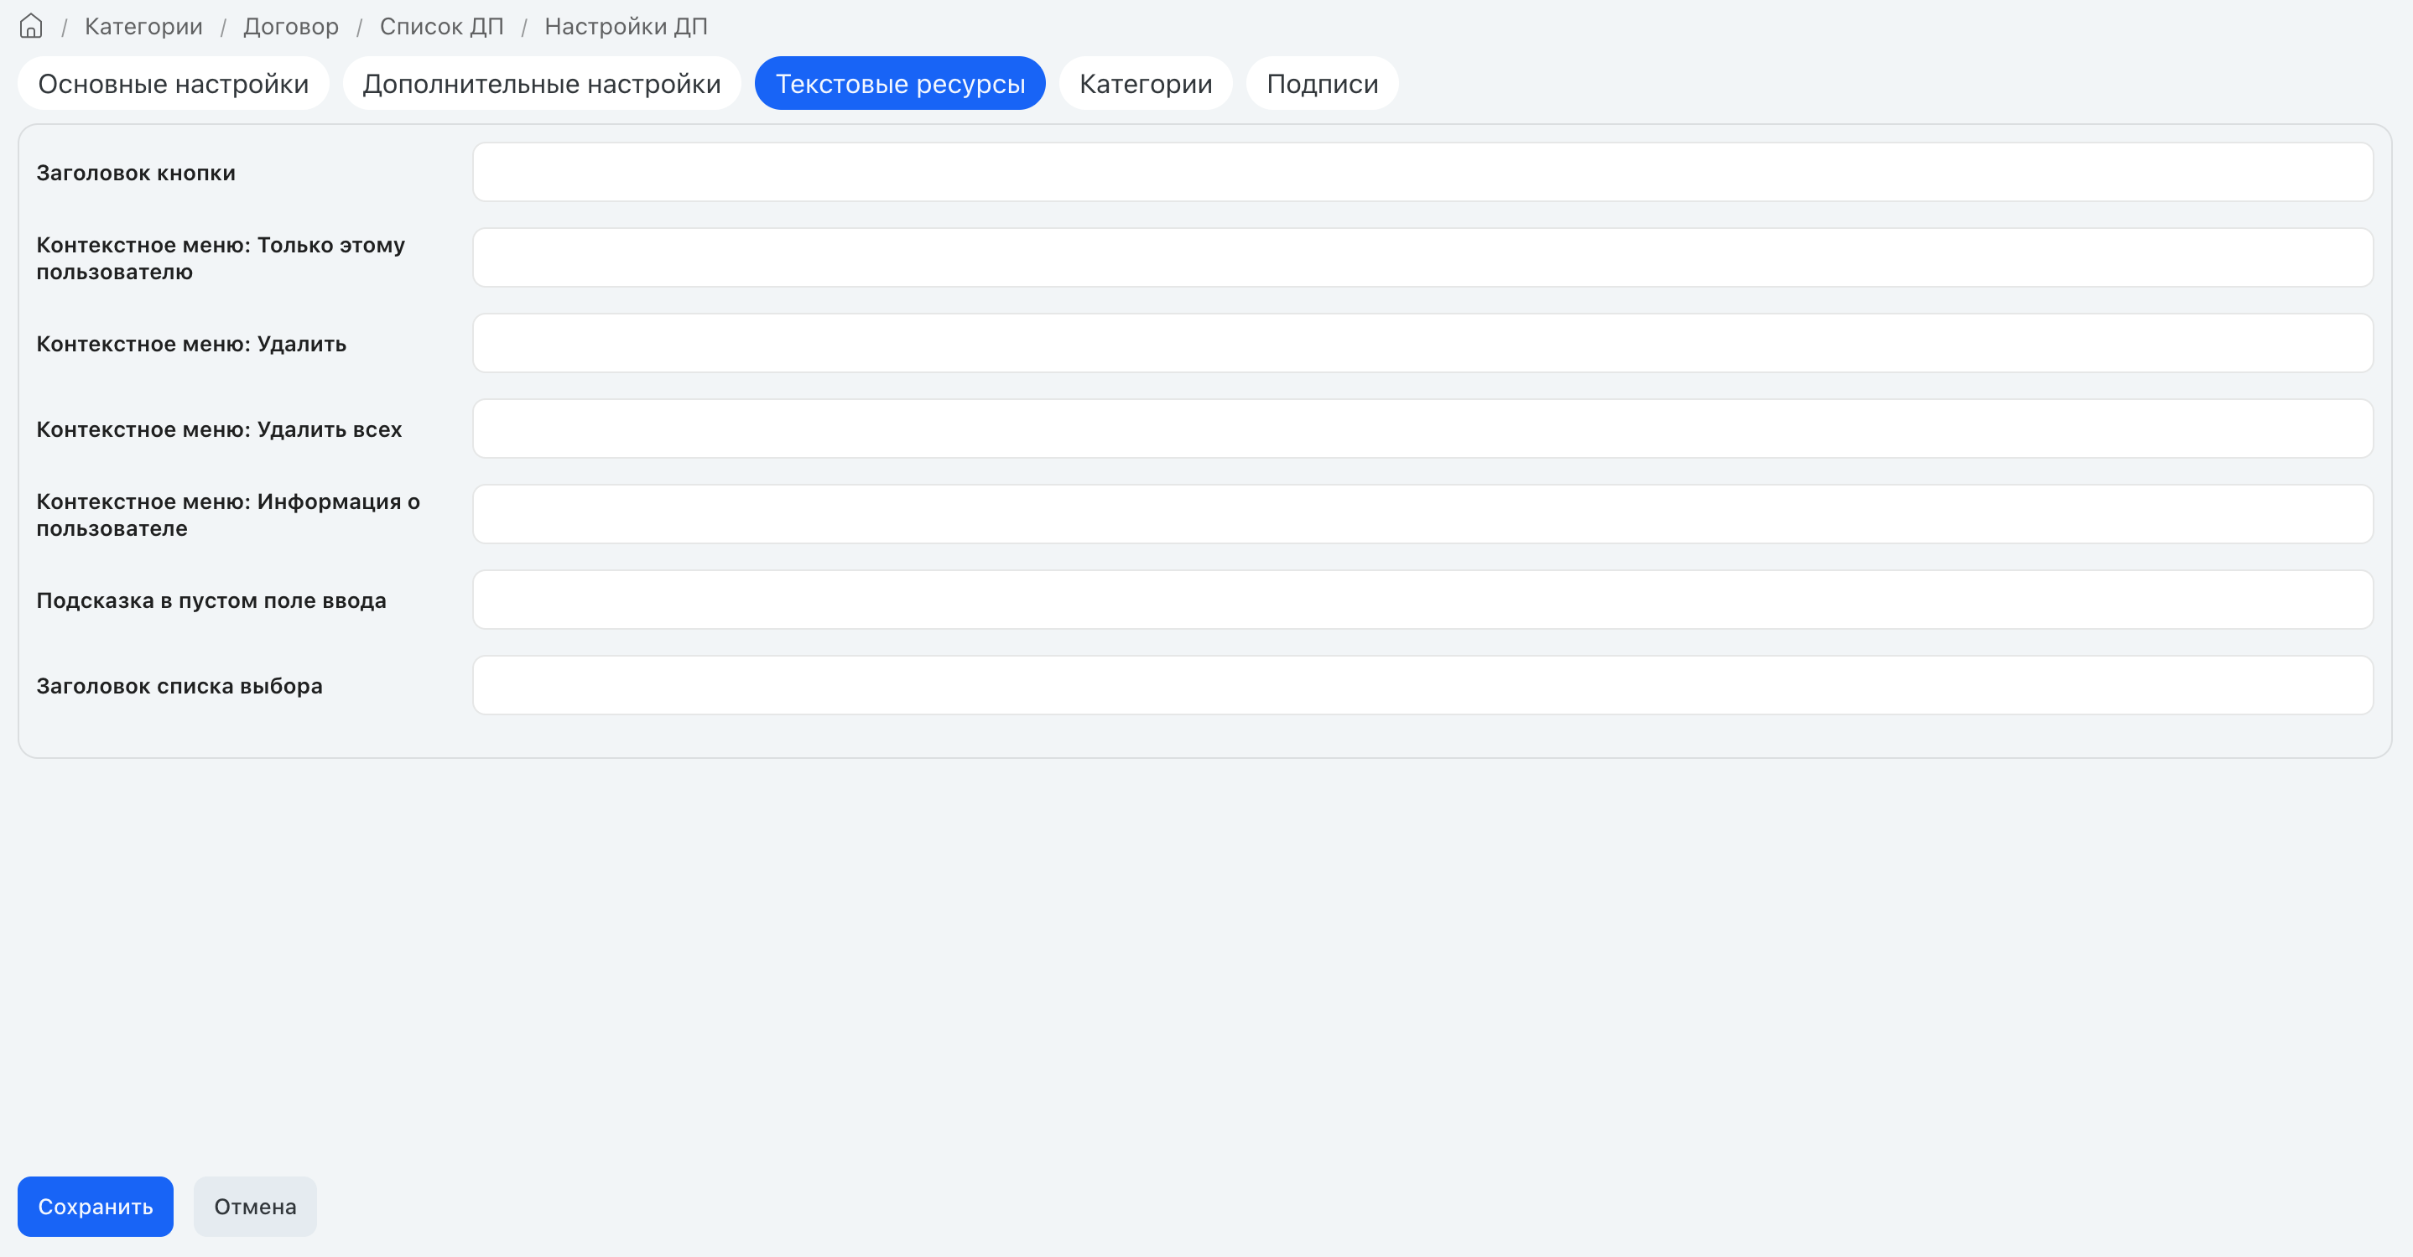The height and width of the screenshot is (1257, 2413).
Task: Navigate to Список ДП breadcrumb
Action: pyautogui.click(x=441, y=26)
